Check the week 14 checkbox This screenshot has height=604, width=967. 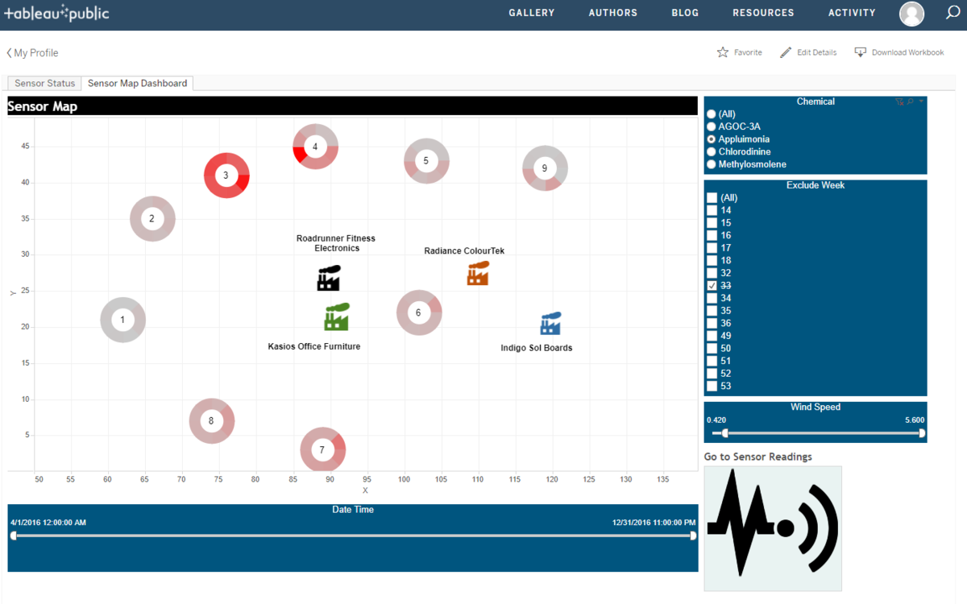pyautogui.click(x=712, y=210)
